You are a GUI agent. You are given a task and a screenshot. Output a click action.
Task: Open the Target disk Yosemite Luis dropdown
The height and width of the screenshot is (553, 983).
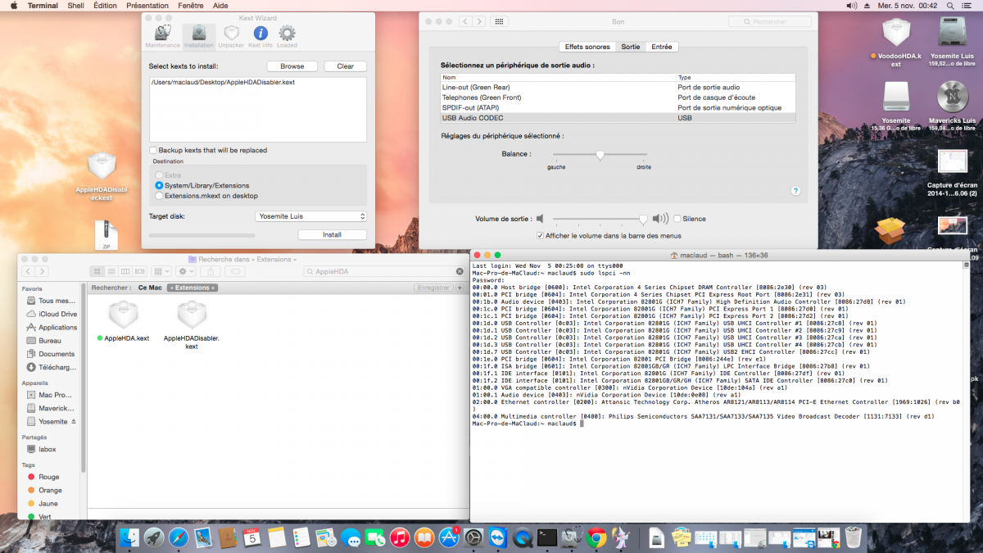pos(310,216)
